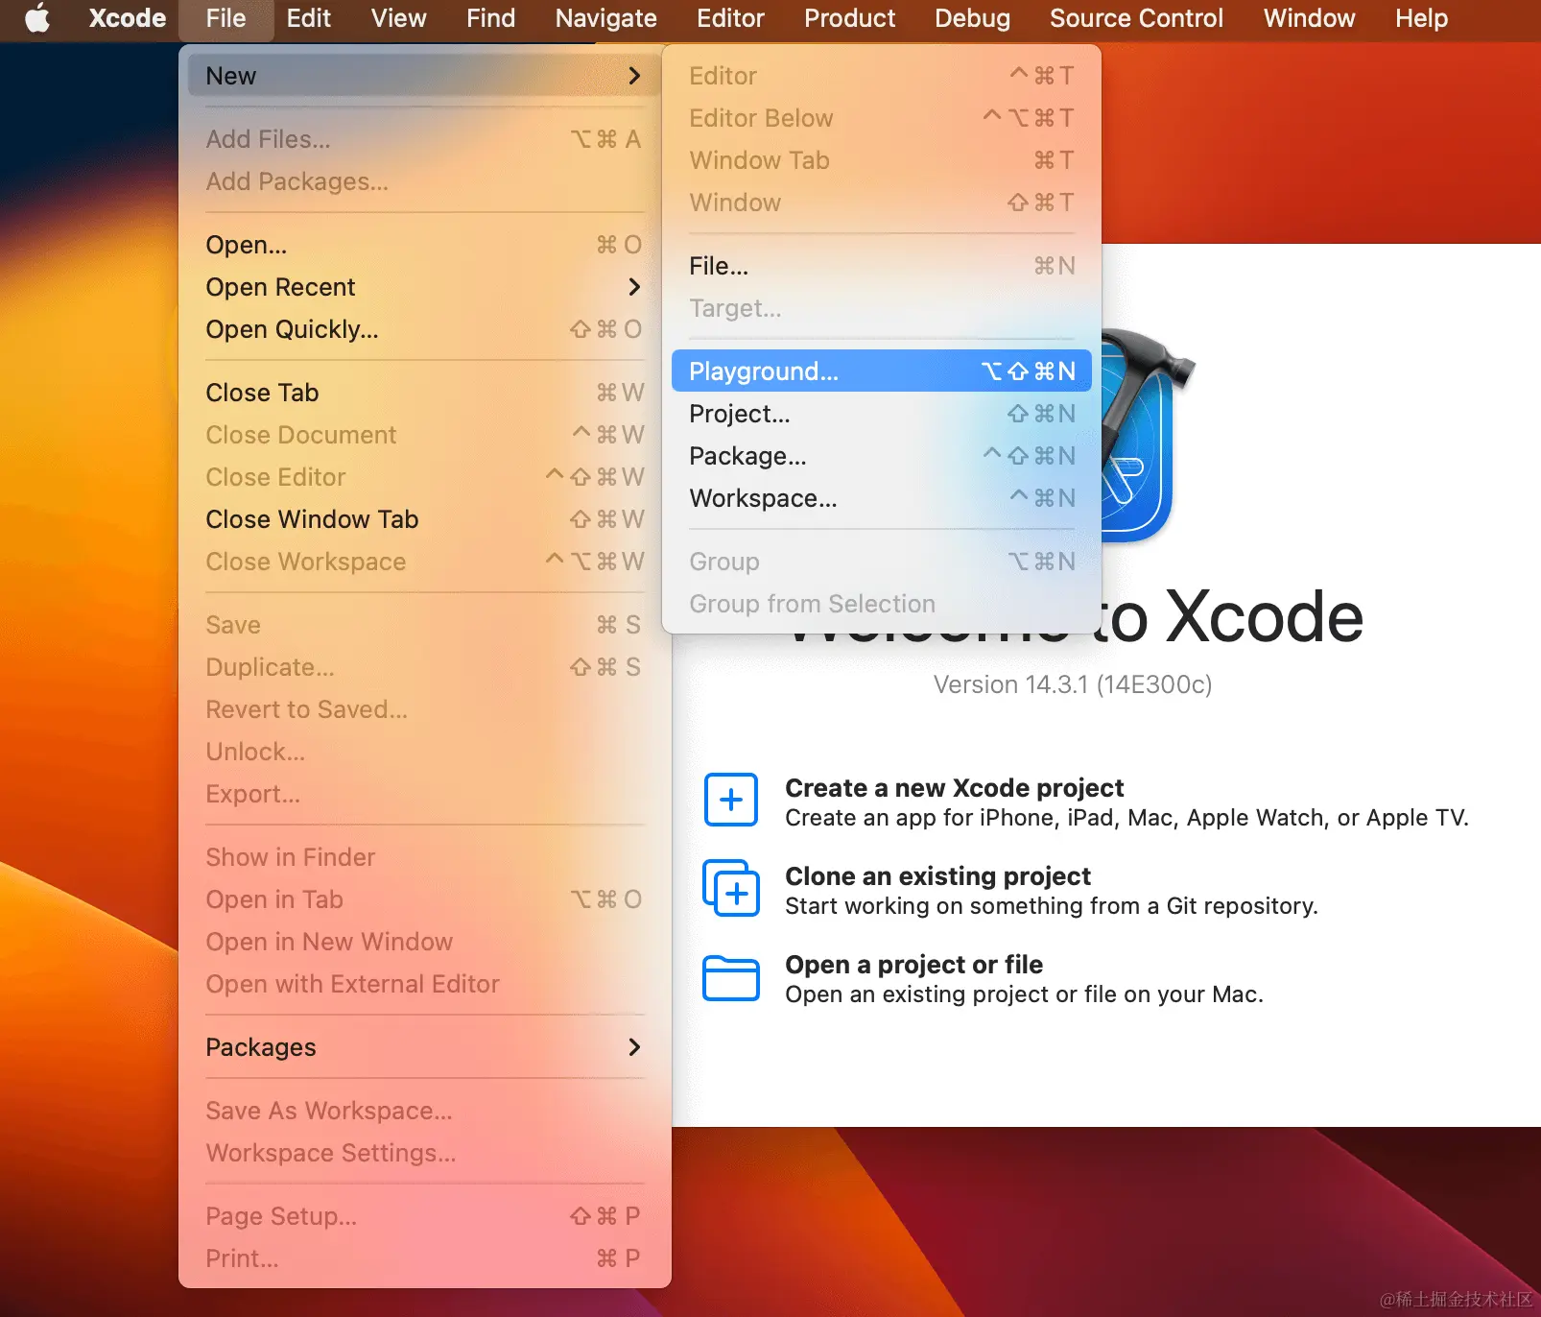
Task: Click Open with External Editor entry
Action: (x=424, y=984)
